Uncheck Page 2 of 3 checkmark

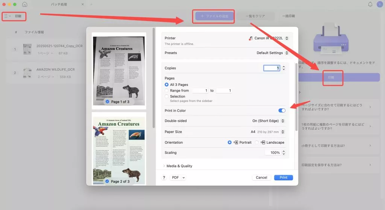107,181
